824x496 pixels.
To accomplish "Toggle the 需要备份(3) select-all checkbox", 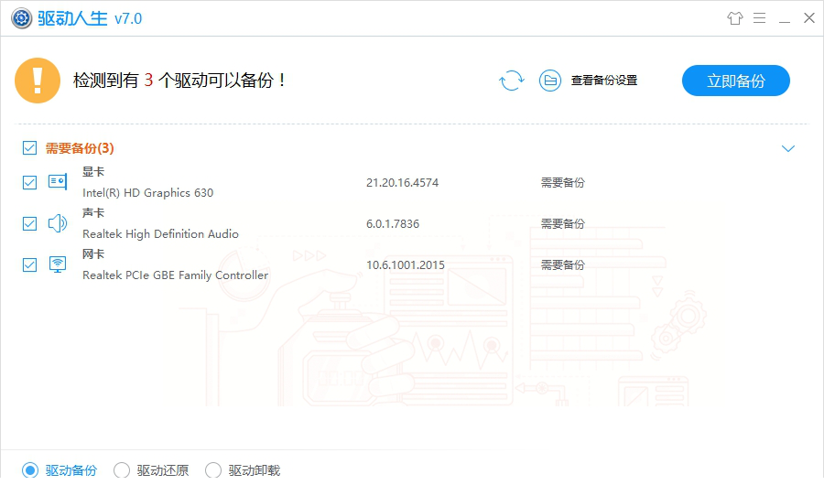I will [x=29, y=148].
